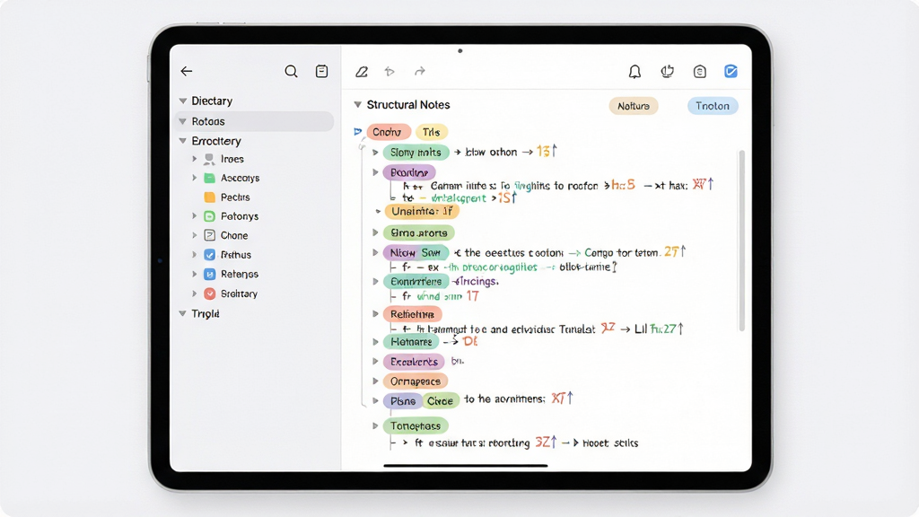Screen dimensions: 919x517
Task: Click the blue flag beside the Cnohy tag
Action: click(x=357, y=132)
